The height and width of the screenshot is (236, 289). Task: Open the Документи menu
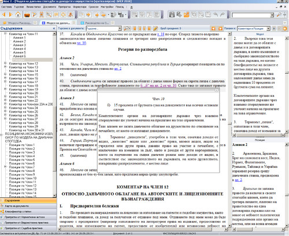click(50, 7)
